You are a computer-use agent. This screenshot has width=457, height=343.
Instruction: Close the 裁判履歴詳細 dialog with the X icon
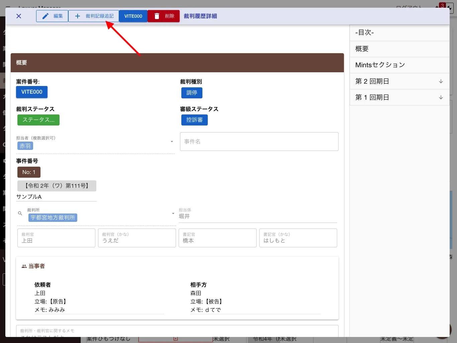tap(19, 16)
